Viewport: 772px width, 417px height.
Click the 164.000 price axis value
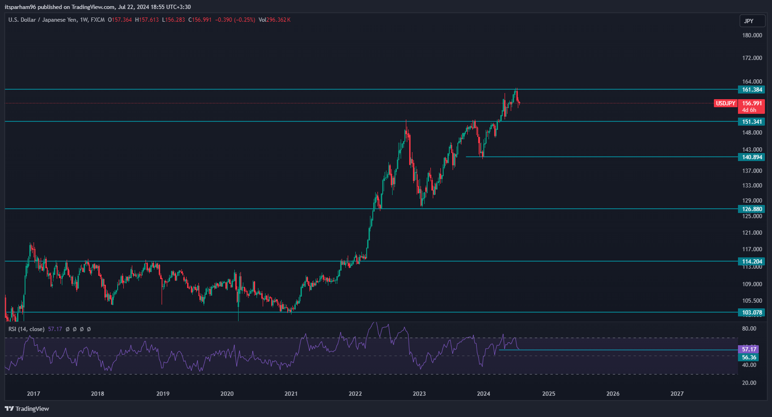752,82
